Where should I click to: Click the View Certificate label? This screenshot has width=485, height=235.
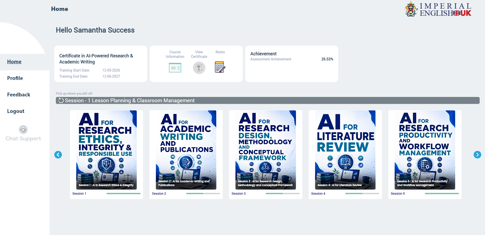[x=199, y=54]
